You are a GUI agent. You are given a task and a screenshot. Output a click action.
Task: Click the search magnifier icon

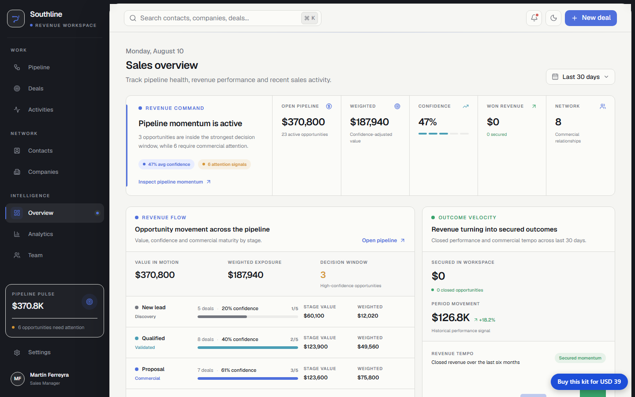(133, 18)
